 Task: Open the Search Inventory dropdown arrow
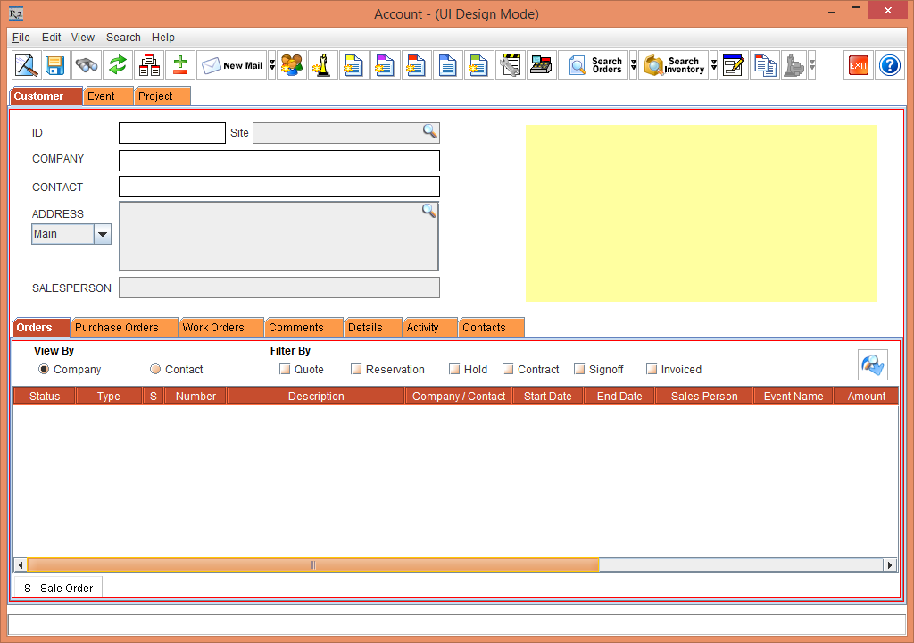(x=714, y=66)
